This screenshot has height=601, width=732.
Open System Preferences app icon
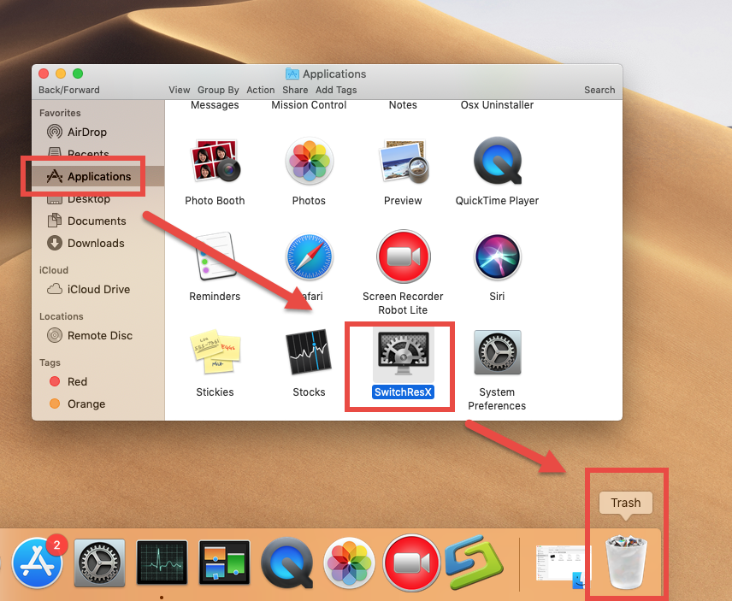coord(497,352)
